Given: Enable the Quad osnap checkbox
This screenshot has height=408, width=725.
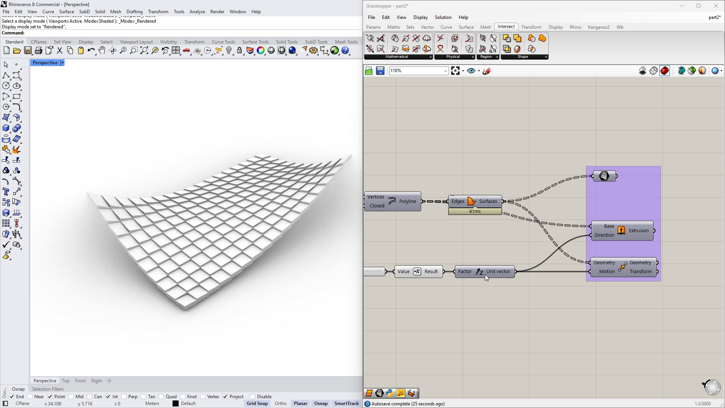Looking at the screenshot, I should pyautogui.click(x=161, y=397).
